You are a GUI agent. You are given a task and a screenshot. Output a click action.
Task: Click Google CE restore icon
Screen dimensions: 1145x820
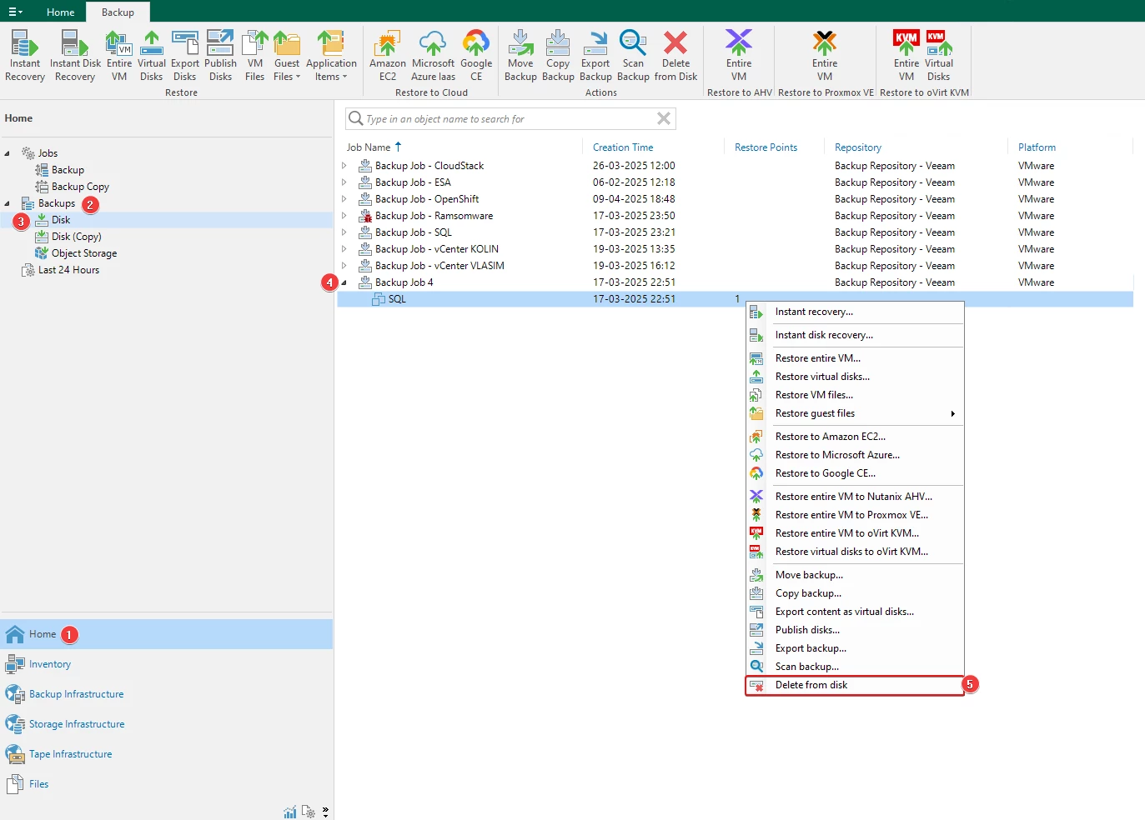click(476, 56)
